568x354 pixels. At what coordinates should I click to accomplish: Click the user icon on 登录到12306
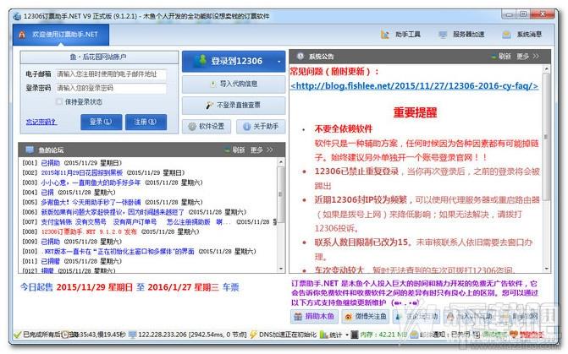pyautogui.click(x=200, y=61)
